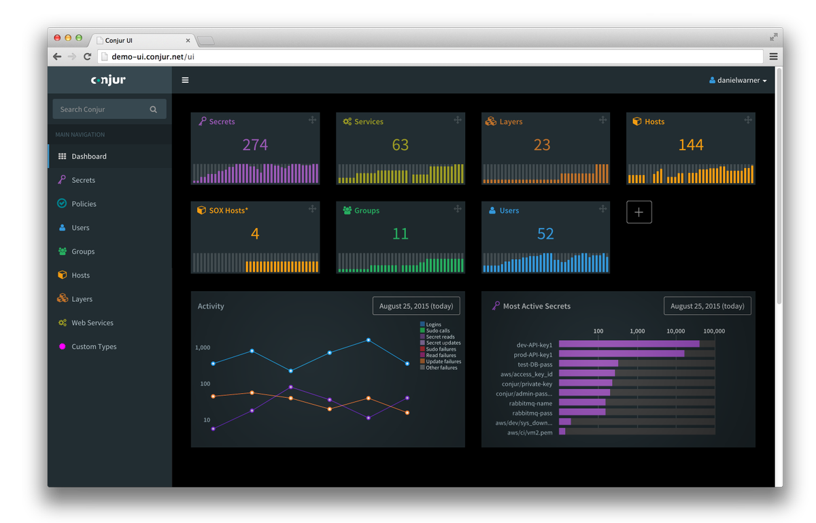This screenshot has width=816, height=523.
Task: Click move handle on Secrets card
Action: pos(312,120)
